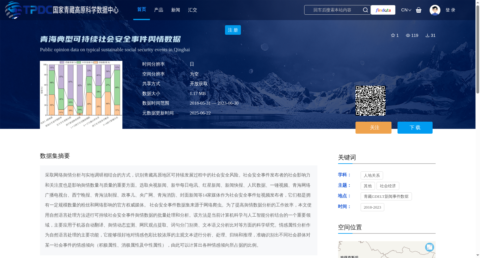Click the 登录 login link
Viewport: 480px width, 258px height.
click(450, 10)
